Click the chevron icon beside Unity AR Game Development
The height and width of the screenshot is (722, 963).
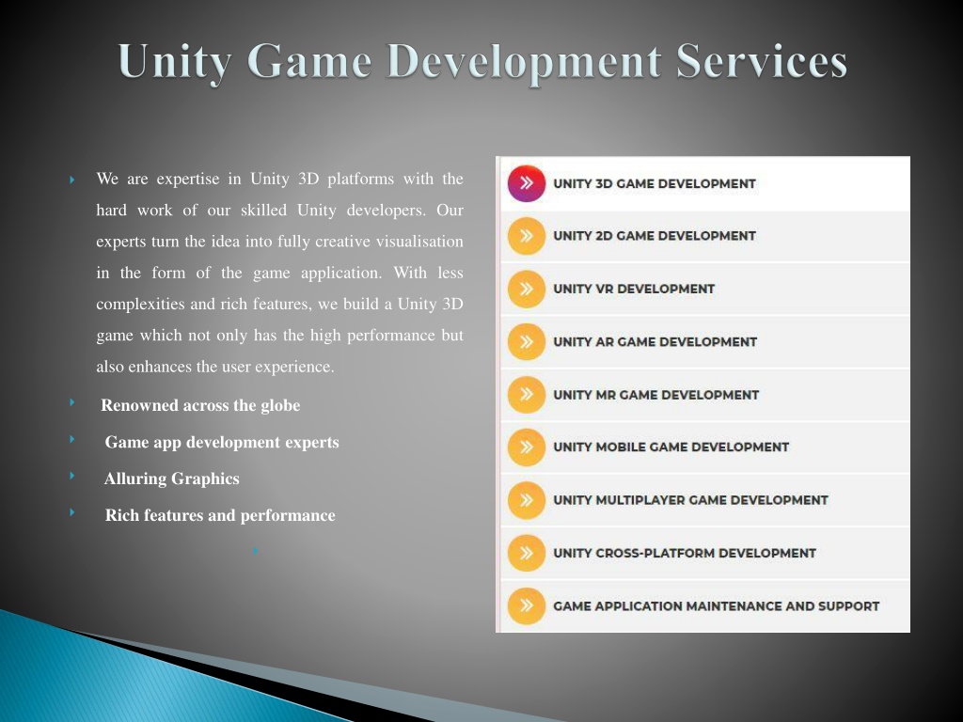tap(527, 342)
